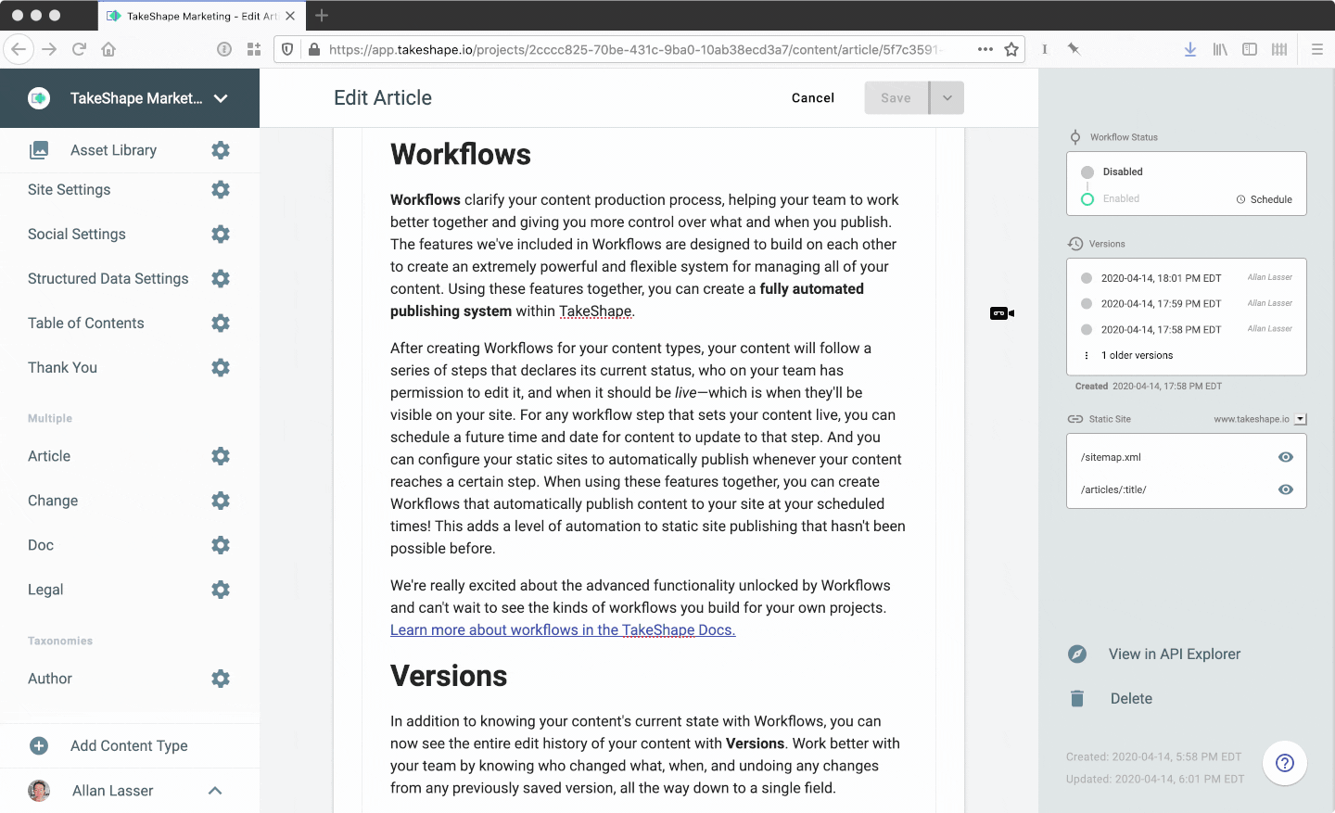Open Table of Contents in sidebar
Image resolution: width=1335 pixels, height=813 pixels.
click(86, 323)
